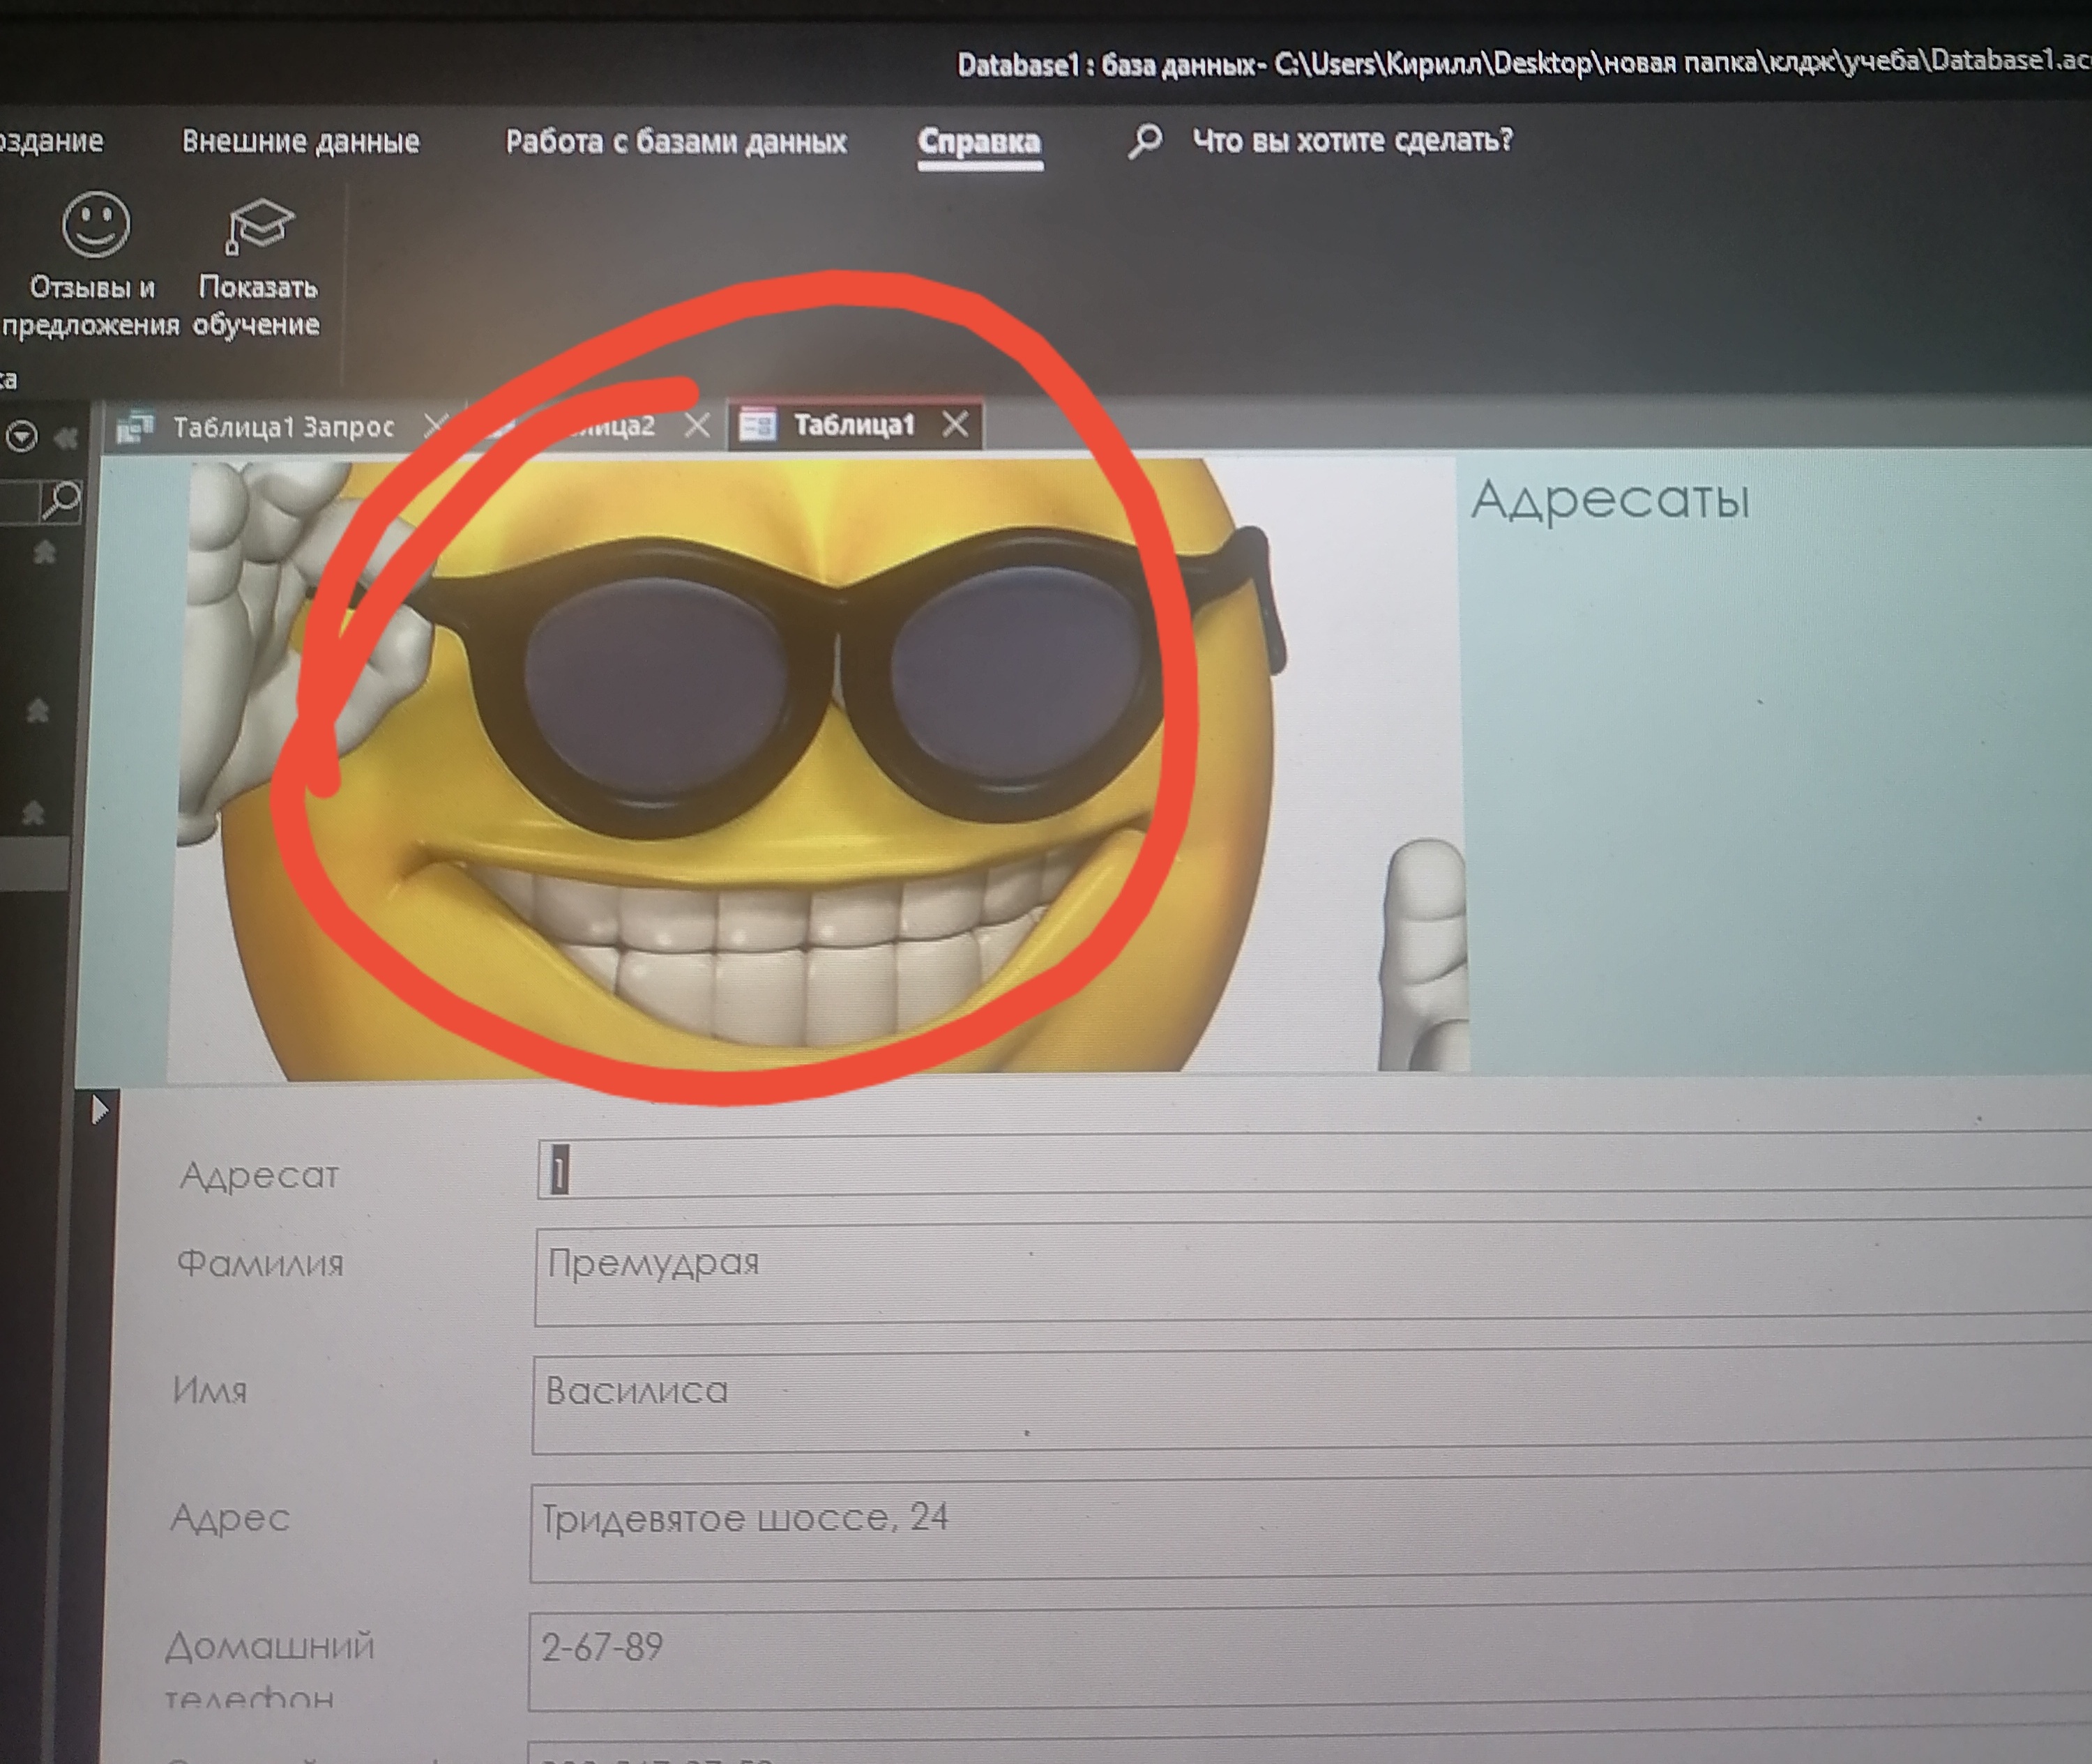Screen dimensions: 2092x1764
Task: Click the search magnifier beside Что вы хотите сделать
Action: point(1145,141)
